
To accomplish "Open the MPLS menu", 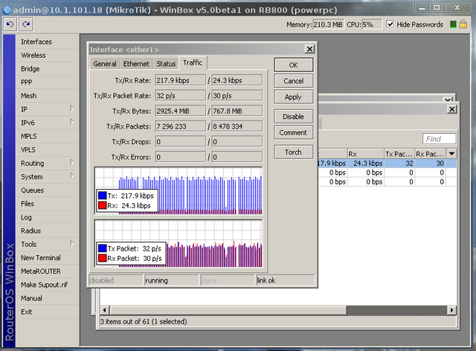I will pyautogui.click(x=47, y=136).
